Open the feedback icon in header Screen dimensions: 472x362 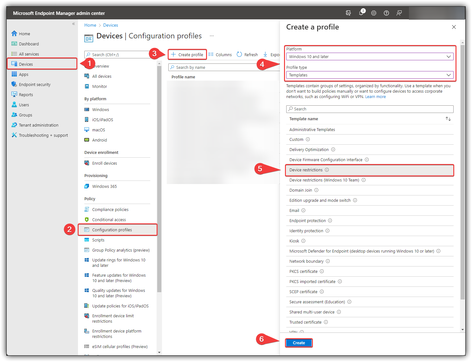click(x=399, y=13)
